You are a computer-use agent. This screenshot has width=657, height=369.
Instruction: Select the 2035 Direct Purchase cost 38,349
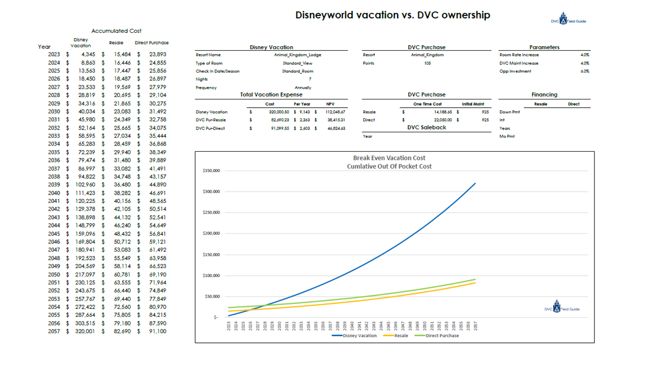(158, 152)
